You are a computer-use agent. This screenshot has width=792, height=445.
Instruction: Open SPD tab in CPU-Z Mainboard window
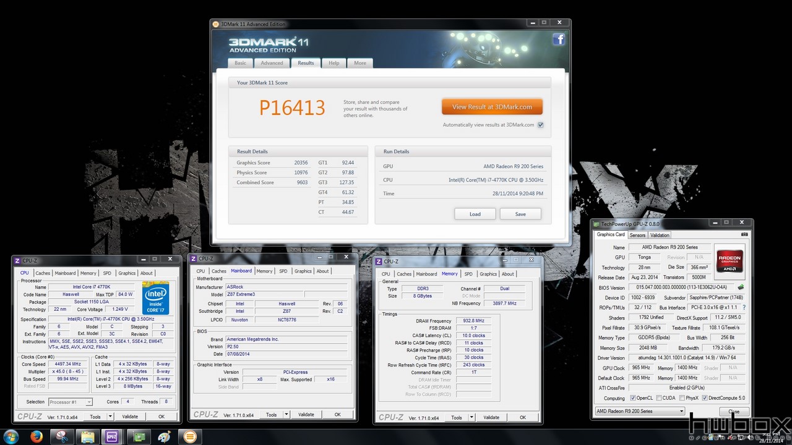tap(283, 271)
